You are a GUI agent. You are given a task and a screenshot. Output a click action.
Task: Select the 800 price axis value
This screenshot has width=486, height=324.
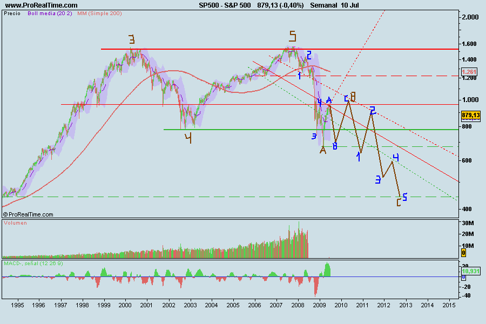467,126
